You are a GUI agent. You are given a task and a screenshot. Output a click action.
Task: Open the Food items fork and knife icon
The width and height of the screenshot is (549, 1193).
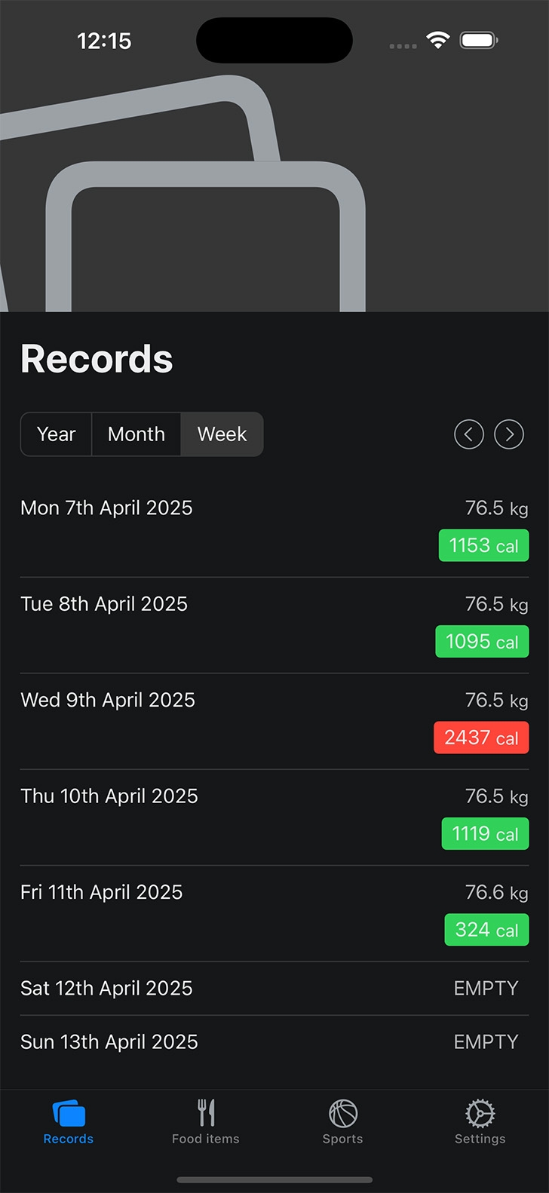(x=206, y=1113)
